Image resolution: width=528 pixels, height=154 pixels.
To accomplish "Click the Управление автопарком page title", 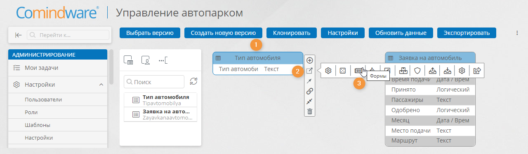I will (x=179, y=13).
